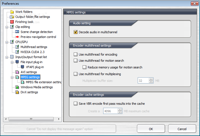Screen dimensions: 200x136
Task: Select NVIDIA CUDA 2.3 entry
Action: tap(33, 52)
